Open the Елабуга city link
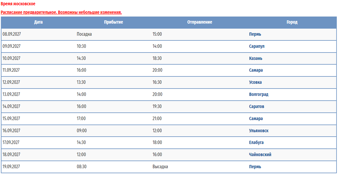Viewport: 338px width, 175px height. pos(256,143)
